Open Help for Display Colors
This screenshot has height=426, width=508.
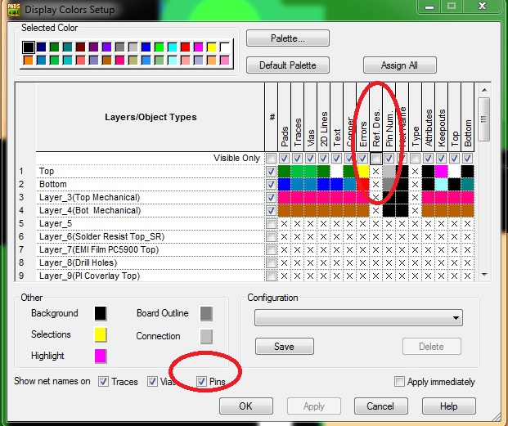pyautogui.click(x=449, y=406)
